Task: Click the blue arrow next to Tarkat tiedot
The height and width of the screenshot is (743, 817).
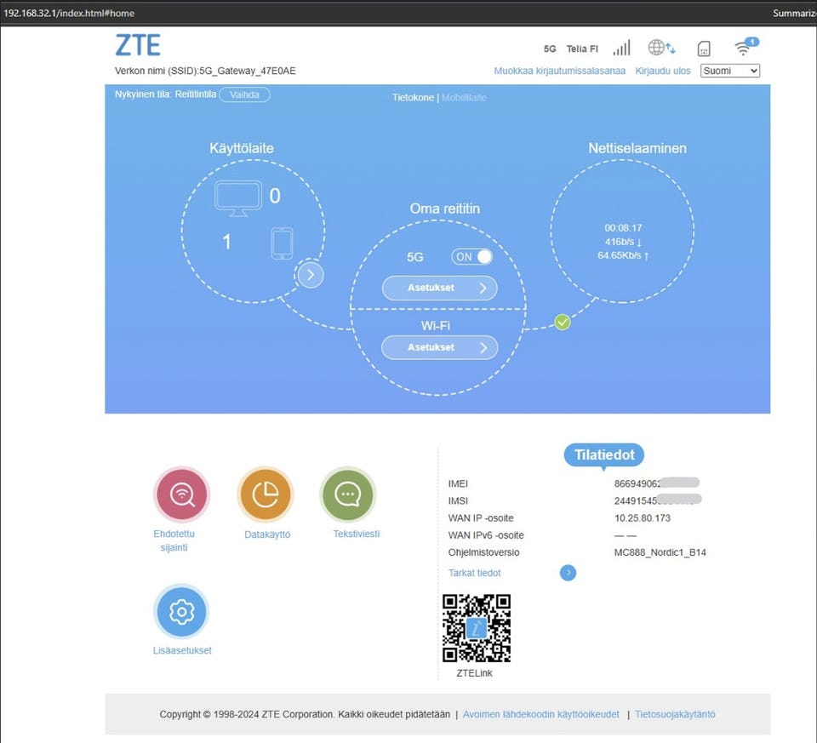Action: pyautogui.click(x=568, y=573)
